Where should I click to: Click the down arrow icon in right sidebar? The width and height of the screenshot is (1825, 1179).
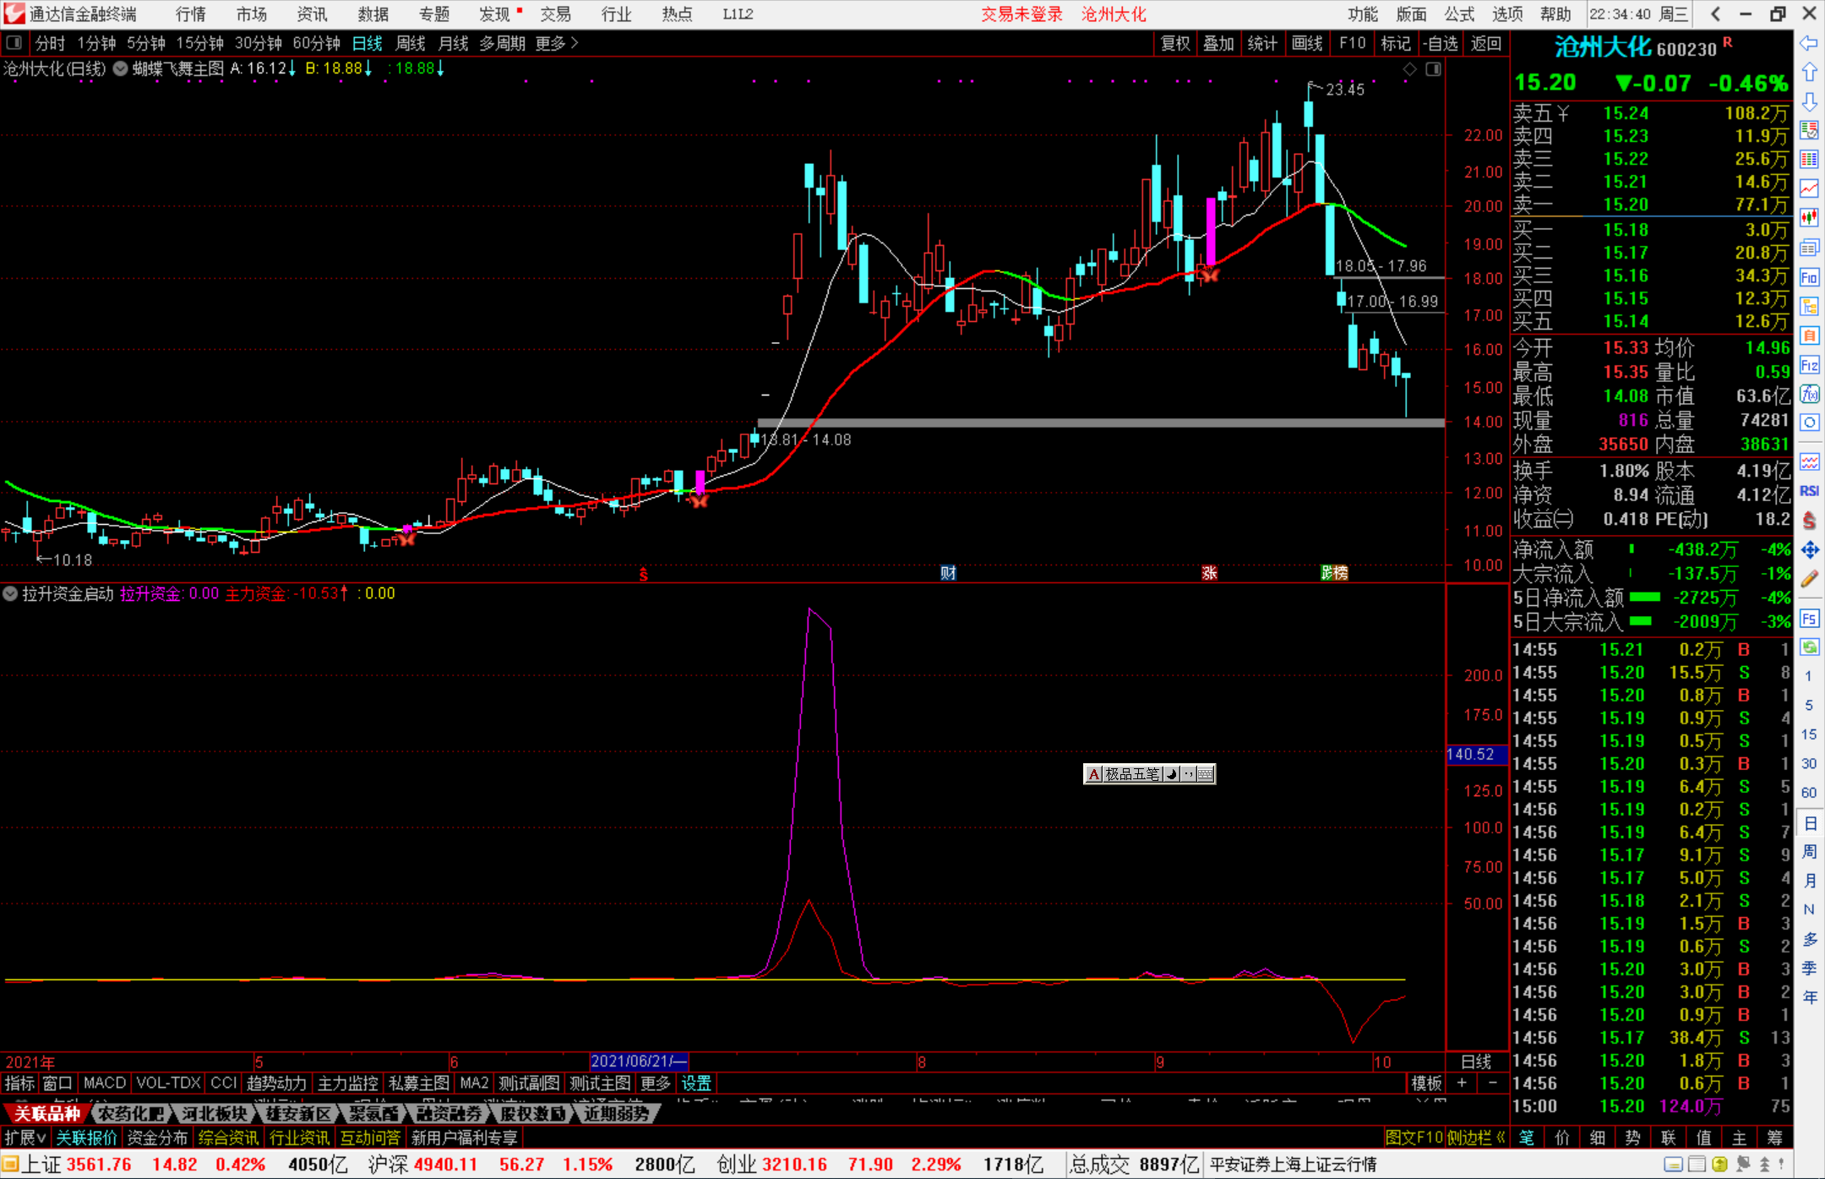click(1809, 102)
